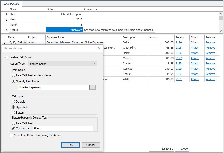The height and width of the screenshot is (153, 224).
Task: Attach receipt to Chick-Fil-A row
Action: pos(194,48)
